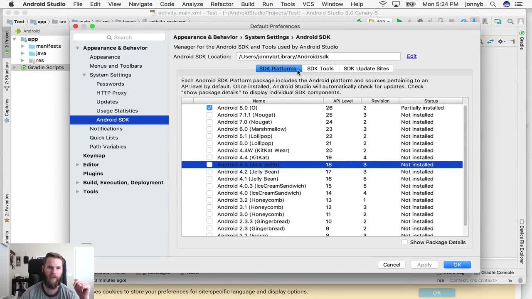Open the Device File Explorer side tab
The height and width of the screenshot is (299, 532).
pyautogui.click(x=522, y=242)
